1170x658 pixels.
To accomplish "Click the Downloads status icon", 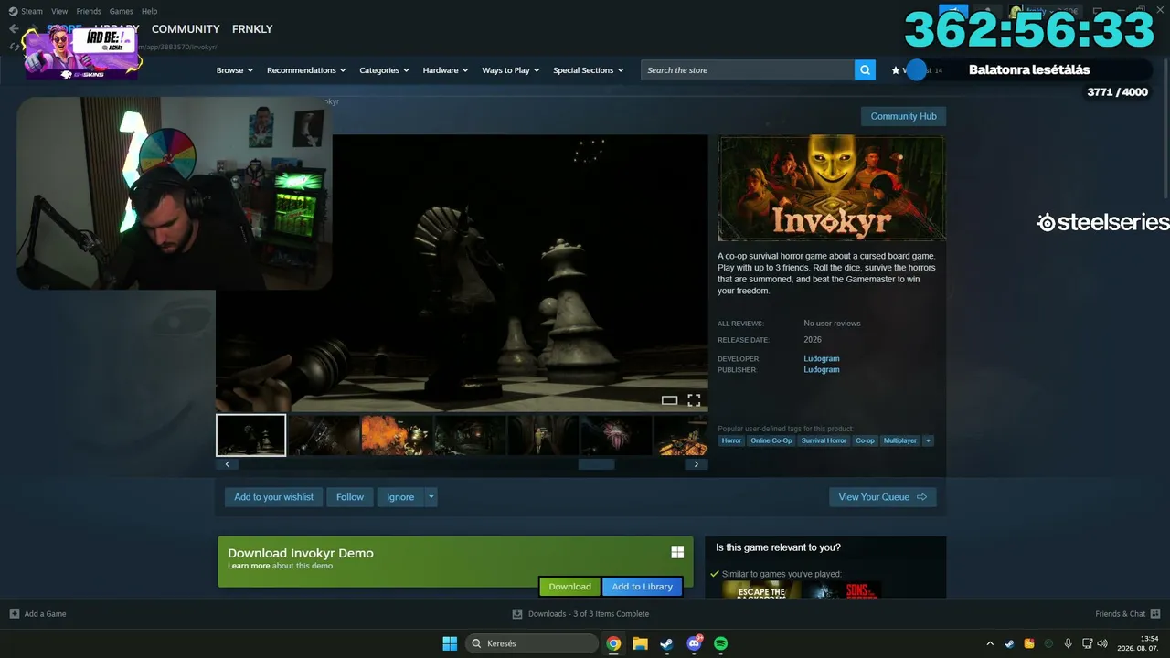I will click(517, 613).
